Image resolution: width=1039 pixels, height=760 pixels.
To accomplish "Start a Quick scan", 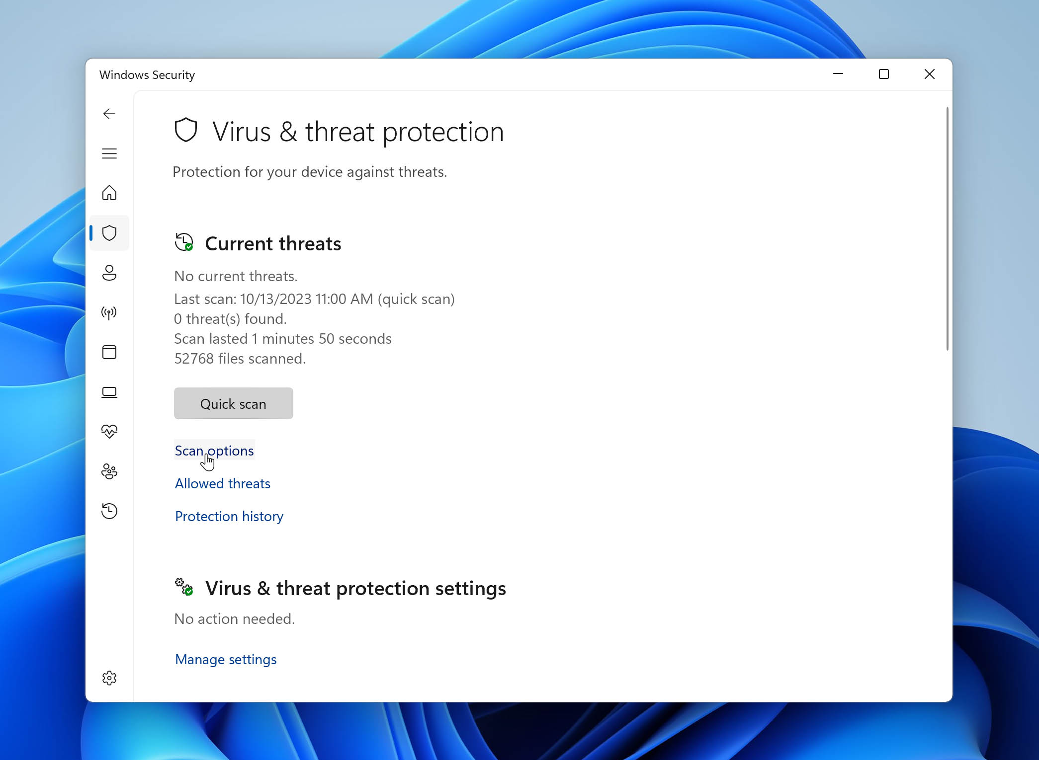I will 233,403.
